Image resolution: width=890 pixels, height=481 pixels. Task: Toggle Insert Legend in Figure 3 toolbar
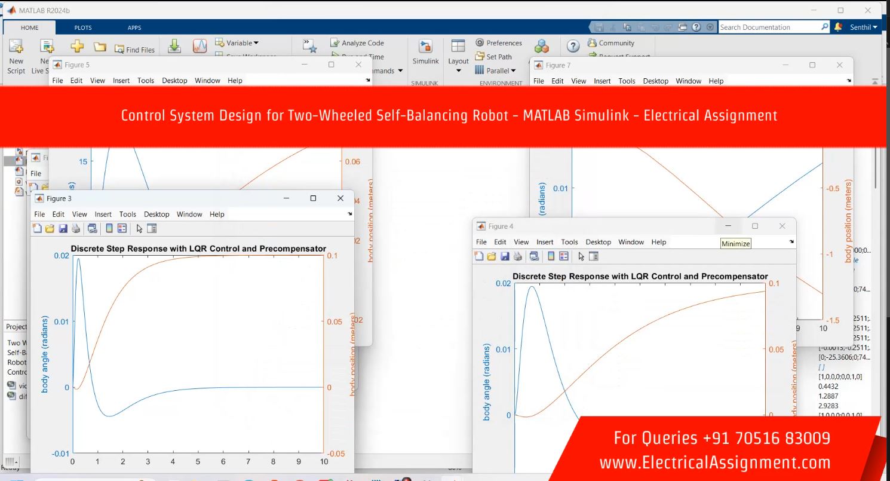tap(122, 228)
